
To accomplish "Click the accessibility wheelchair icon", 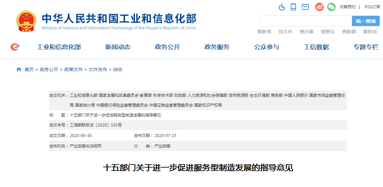I will (282, 7).
